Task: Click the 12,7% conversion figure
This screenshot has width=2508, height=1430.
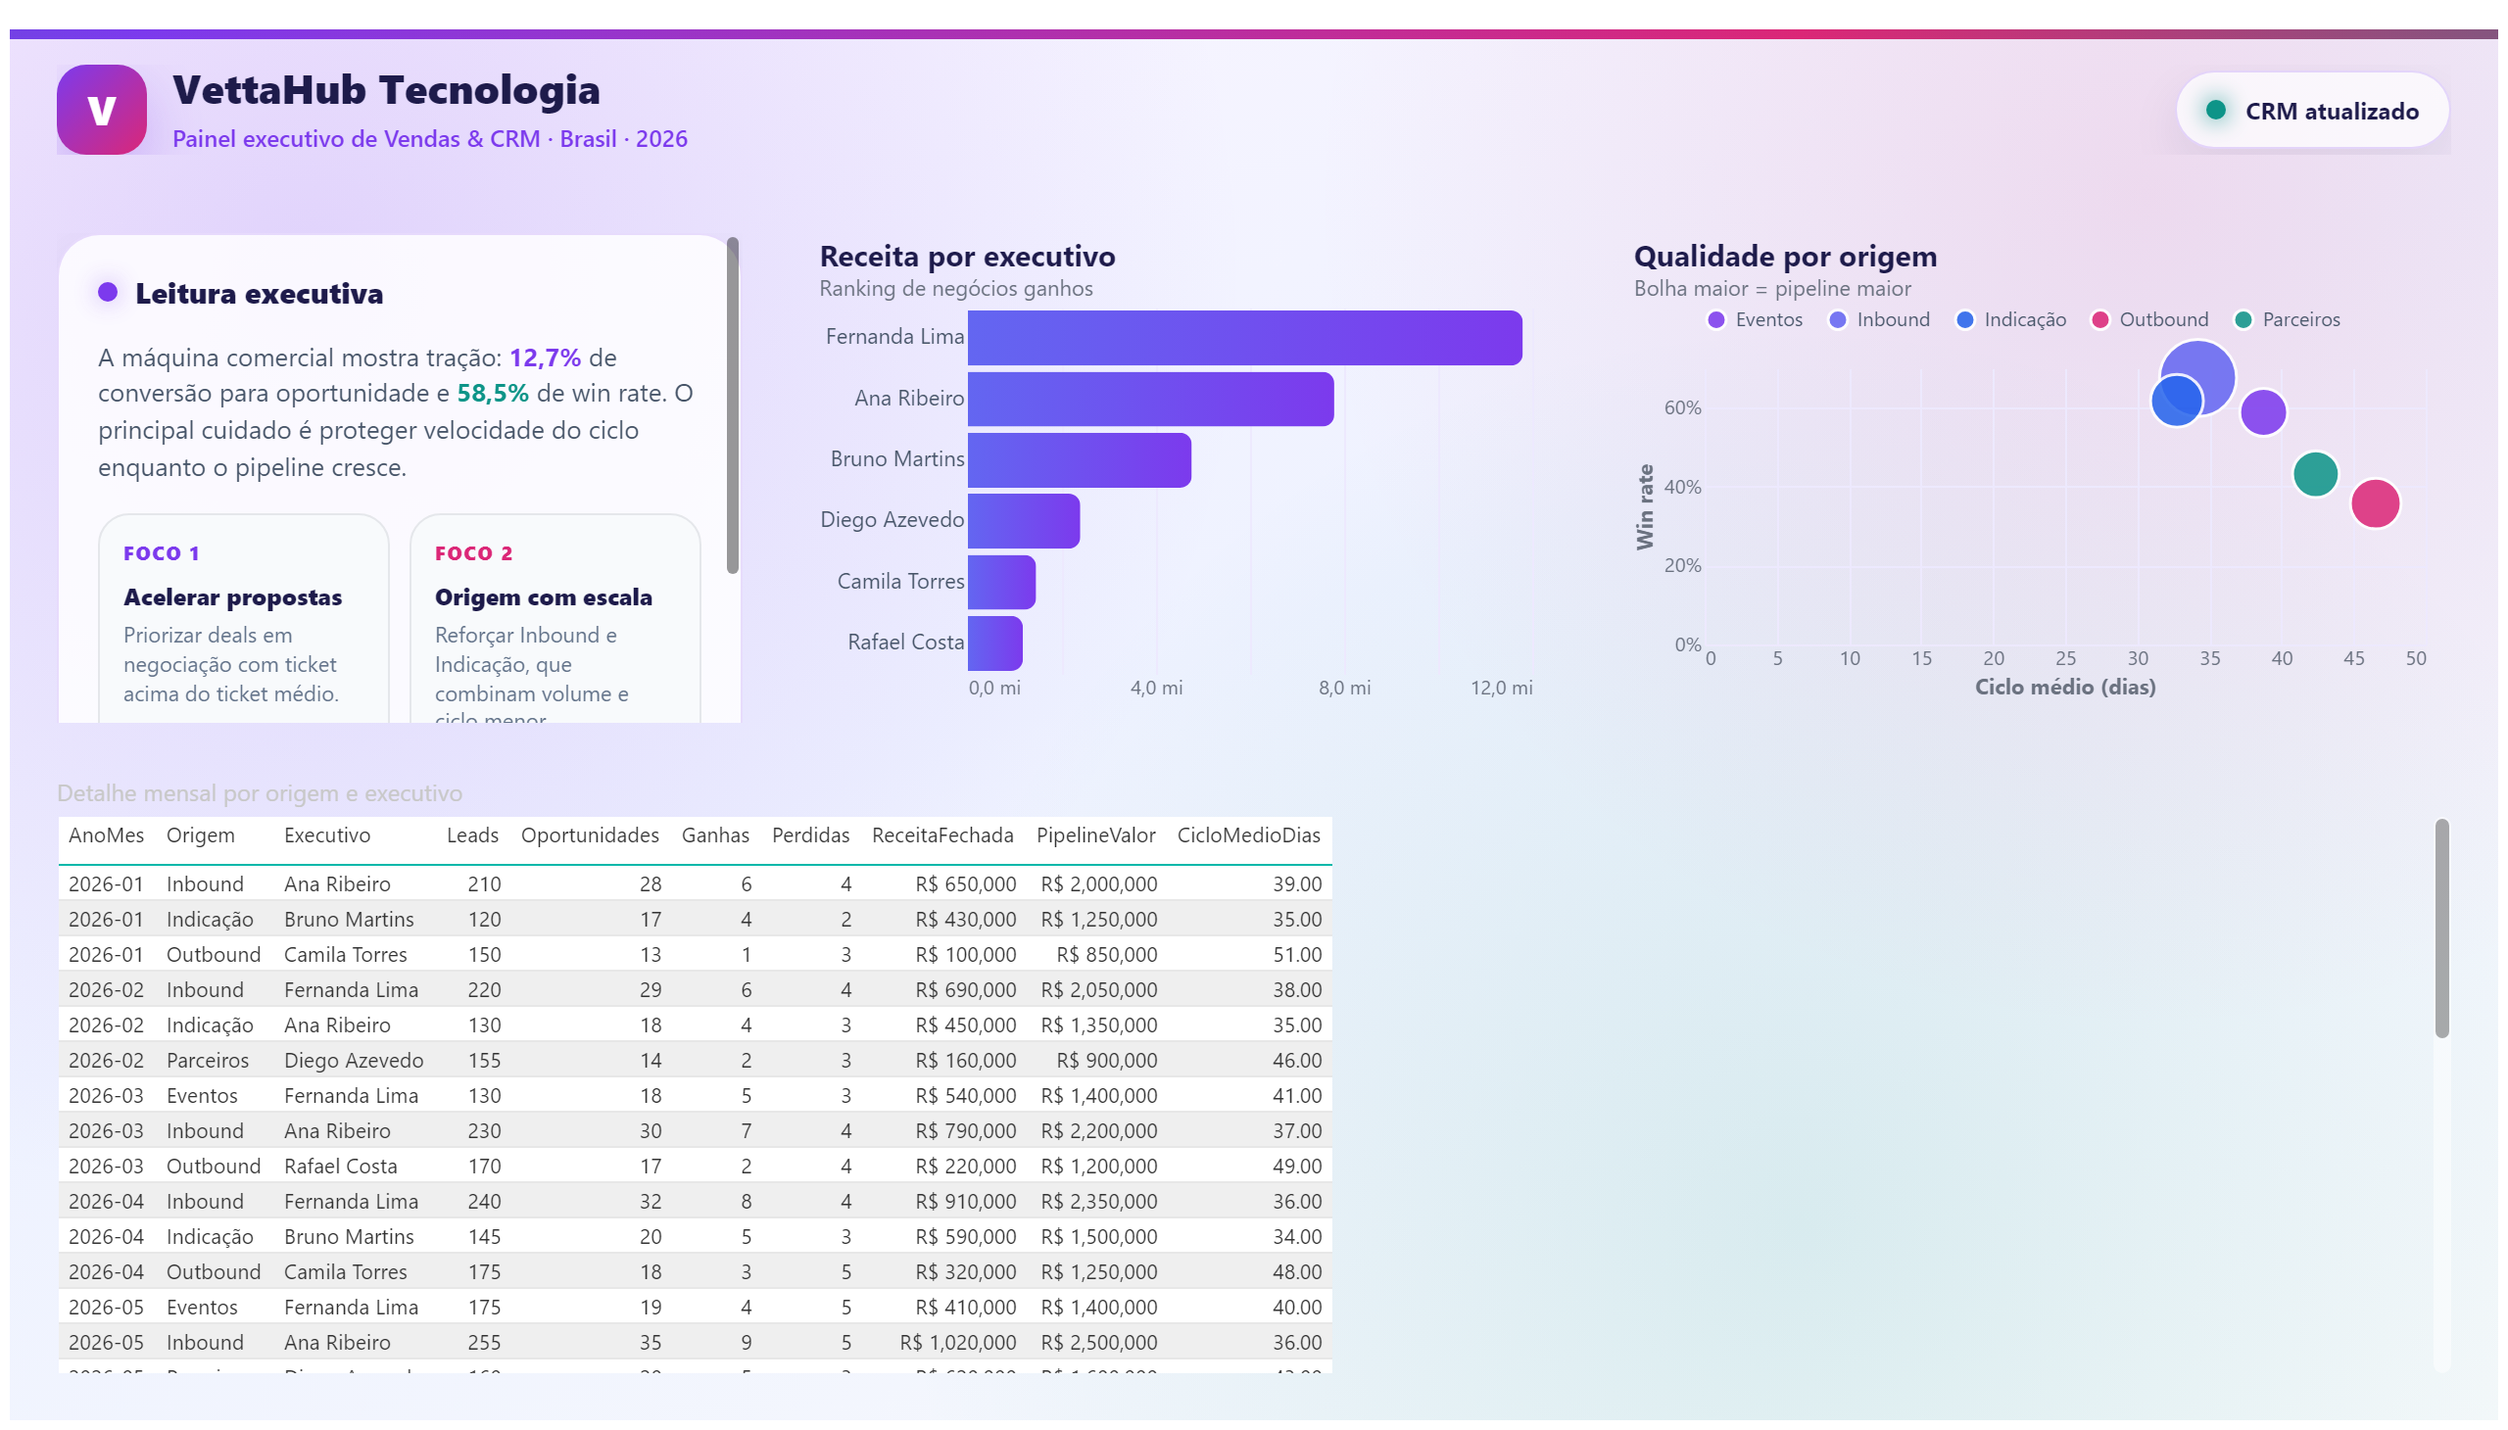Action: [x=546, y=357]
